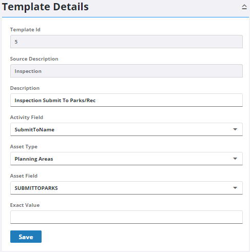The width and height of the screenshot is (250, 252).
Task: Open the Asset Field dropdown arrow
Action: point(235,188)
